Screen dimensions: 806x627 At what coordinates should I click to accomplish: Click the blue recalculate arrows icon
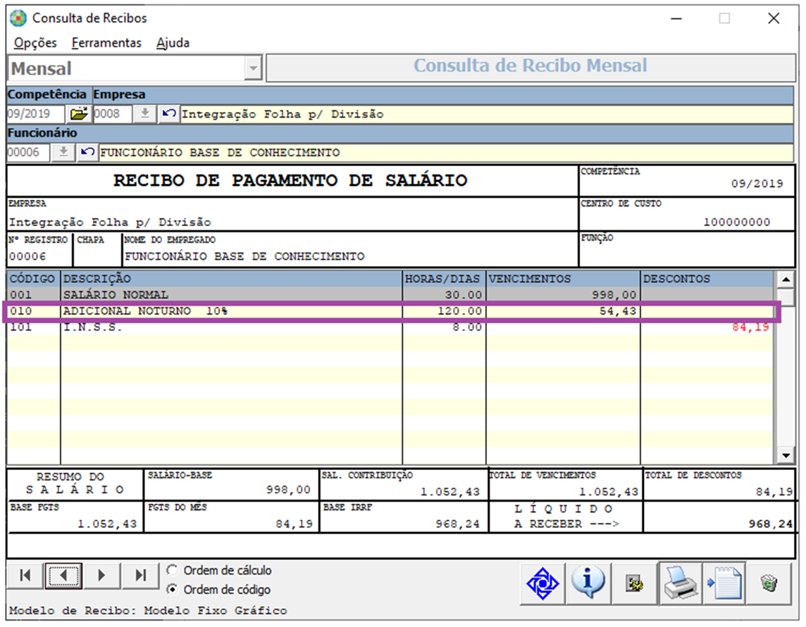coord(542,583)
